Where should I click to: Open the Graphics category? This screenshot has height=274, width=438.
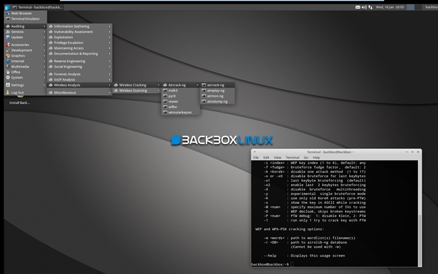(x=26, y=56)
